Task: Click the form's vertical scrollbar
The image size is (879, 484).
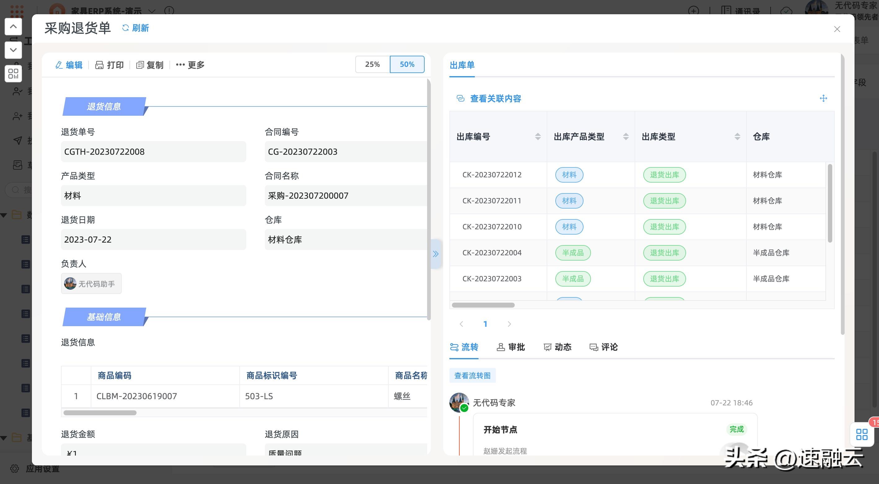Action: pos(429,199)
